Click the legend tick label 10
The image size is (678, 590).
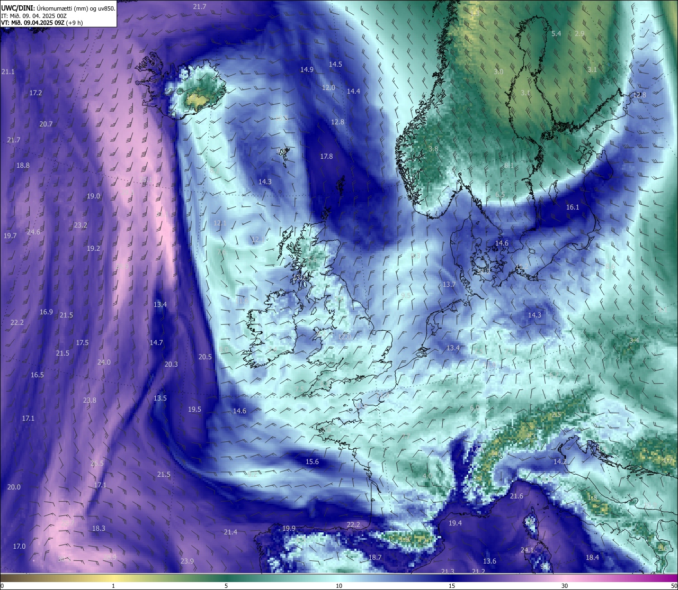[x=339, y=586]
